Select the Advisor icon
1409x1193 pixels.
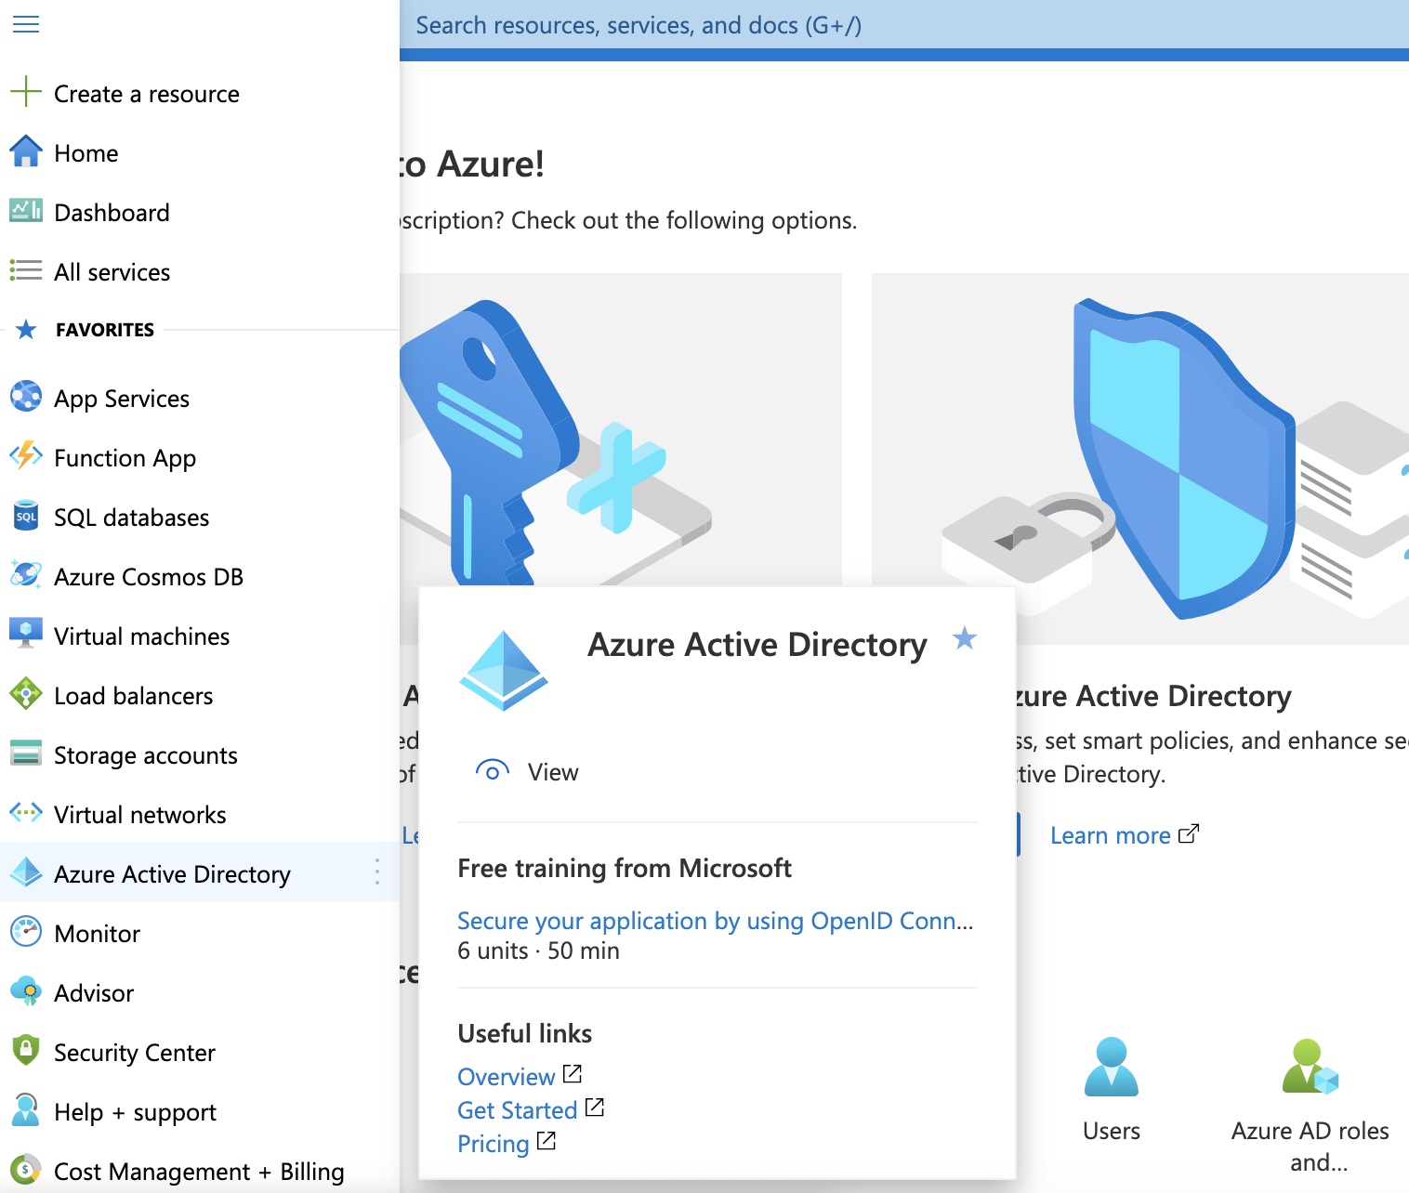(25, 992)
